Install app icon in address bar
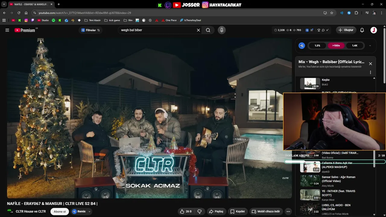This screenshot has height=217, width=386. click(x=325, y=13)
